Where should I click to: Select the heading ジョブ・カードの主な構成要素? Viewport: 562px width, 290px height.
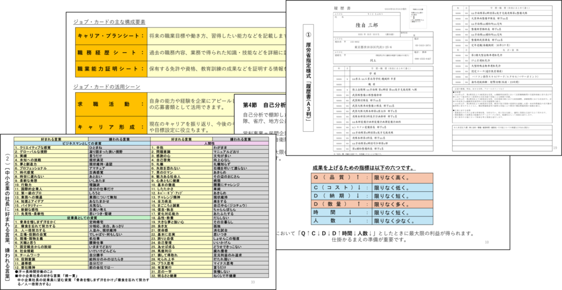(109, 22)
